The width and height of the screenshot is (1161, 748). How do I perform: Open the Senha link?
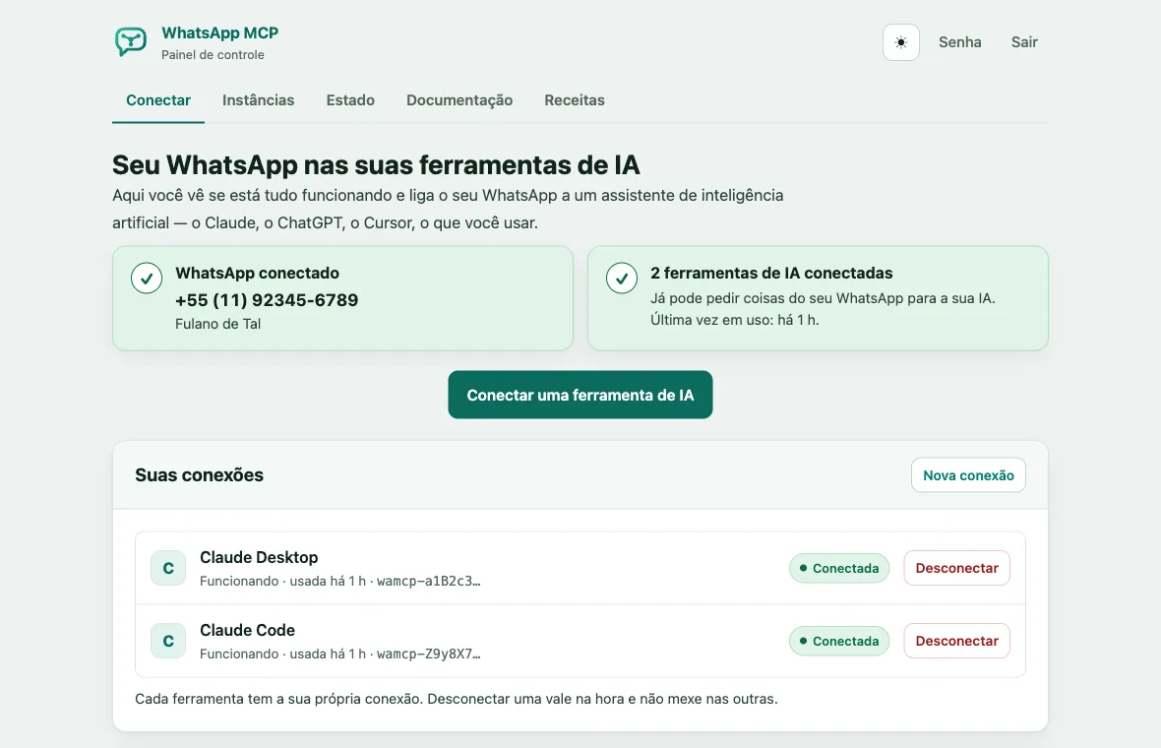pyautogui.click(x=959, y=42)
